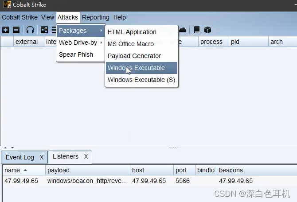Open help via the book icon
Image resolution: width=297 pixels, height=202 pixels.
[197, 30]
